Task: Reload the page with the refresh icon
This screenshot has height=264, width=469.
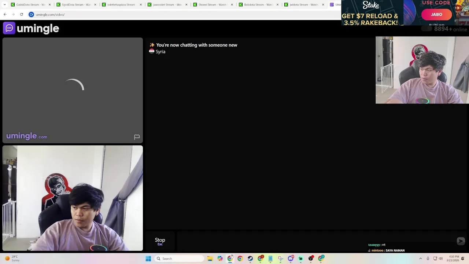Action: (x=22, y=14)
